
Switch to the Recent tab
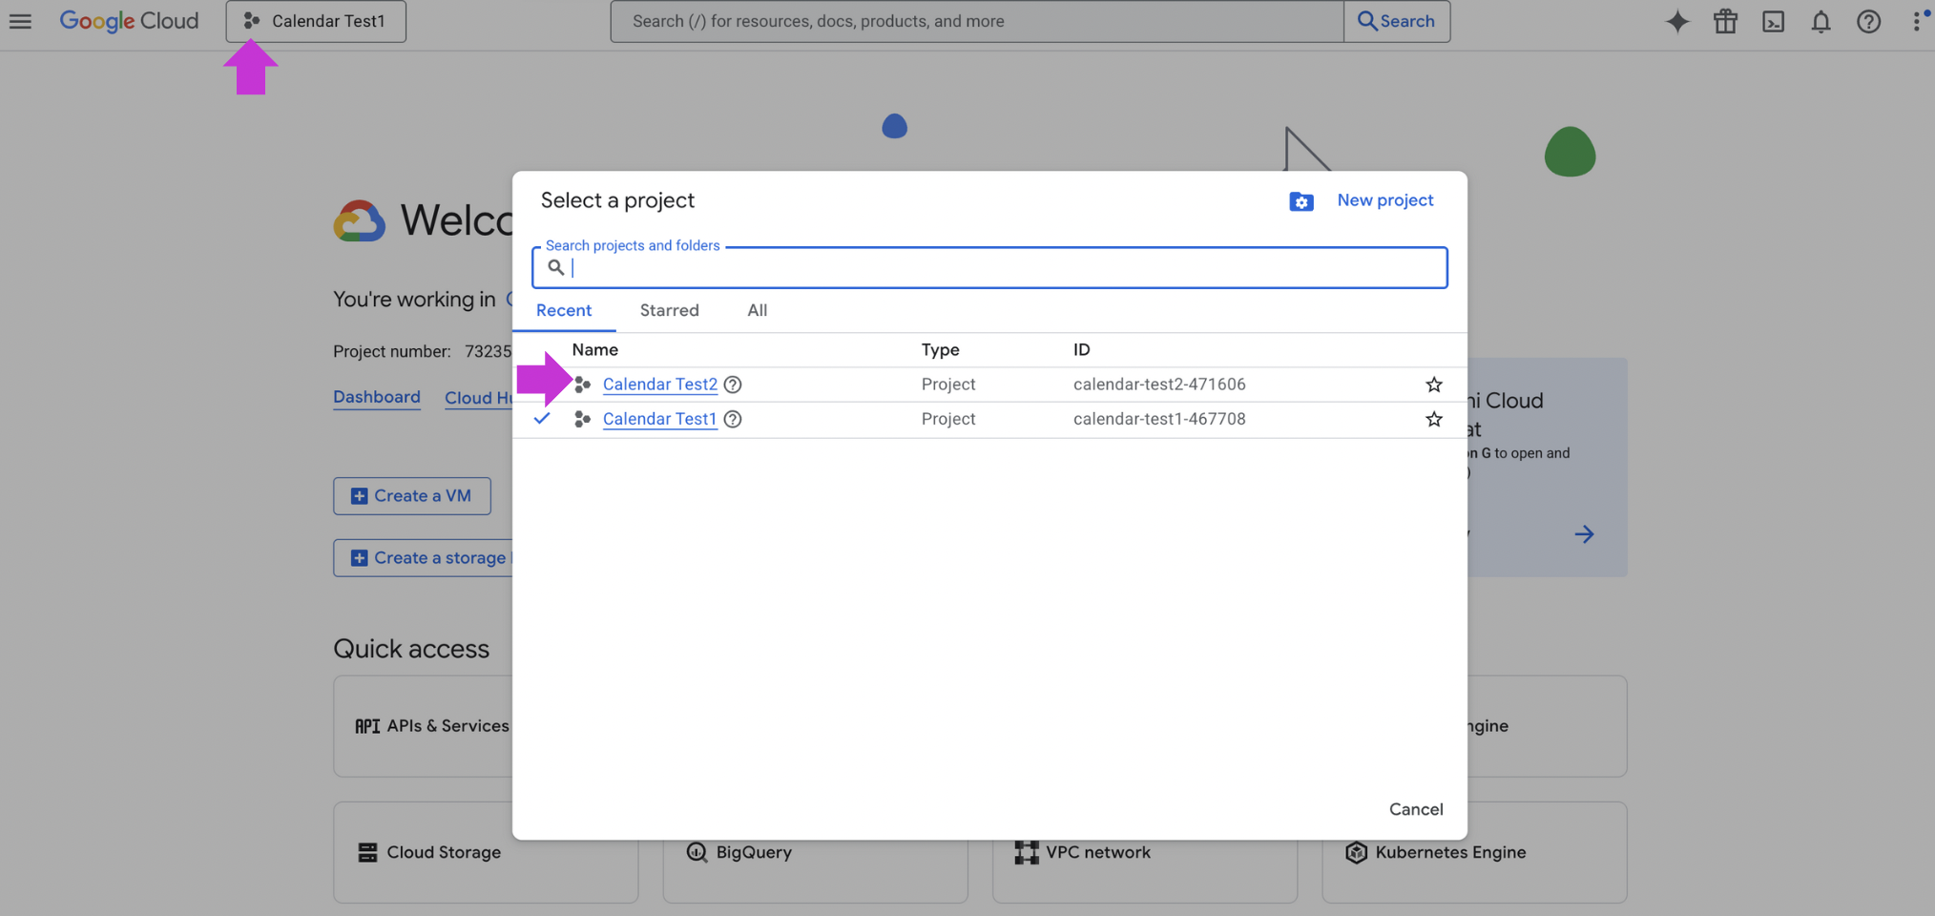coord(564,310)
